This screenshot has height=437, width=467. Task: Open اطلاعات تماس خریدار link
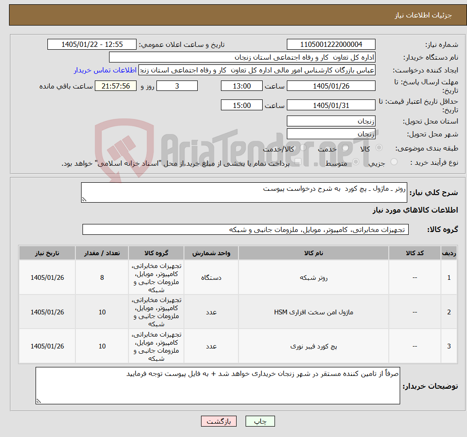coord(105,70)
